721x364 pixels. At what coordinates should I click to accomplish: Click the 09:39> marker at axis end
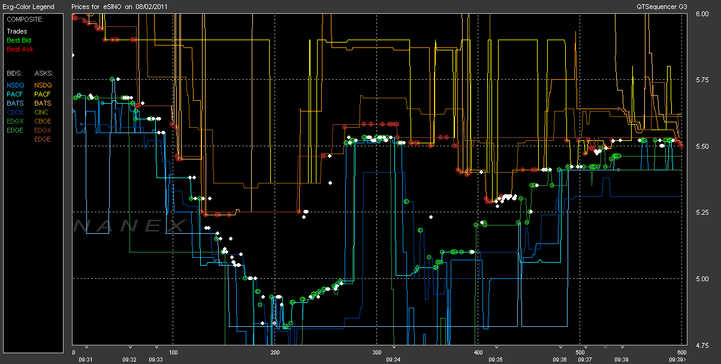click(677, 359)
